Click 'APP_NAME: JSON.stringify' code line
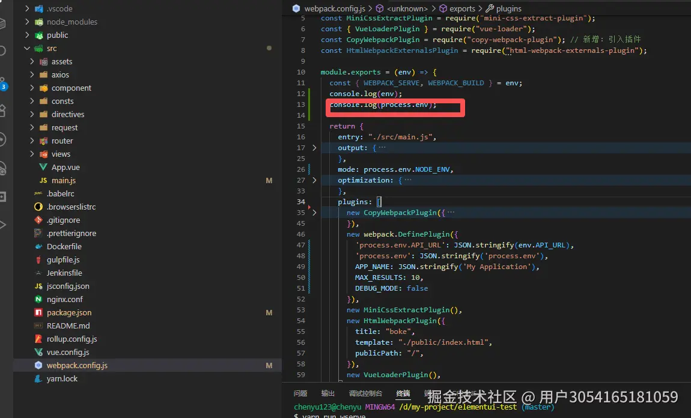 (447, 267)
